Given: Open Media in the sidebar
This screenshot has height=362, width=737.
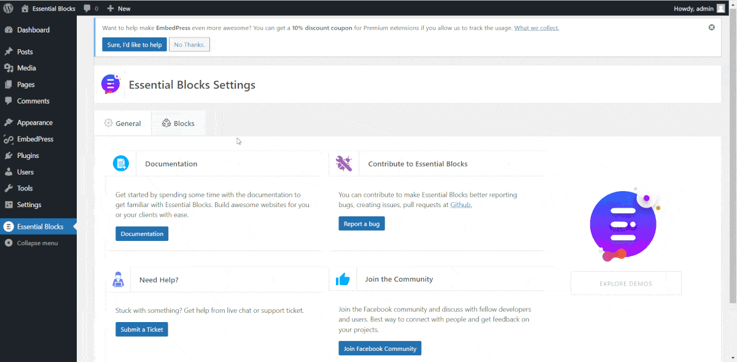Looking at the screenshot, I should click(38, 68).
